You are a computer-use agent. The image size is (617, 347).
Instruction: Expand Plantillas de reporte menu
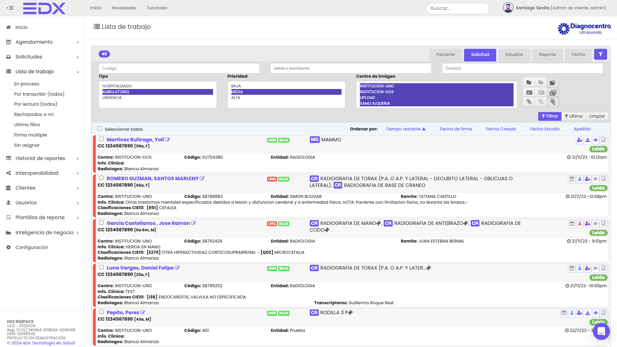pyautogui.click(x=42, y=218)
